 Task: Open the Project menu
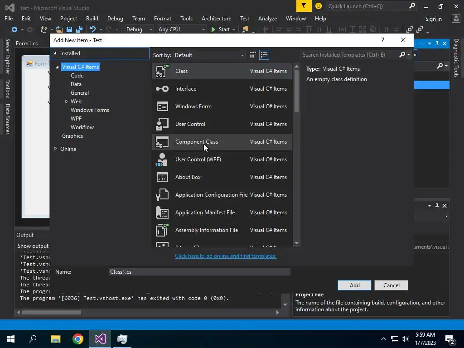point(68,18)
